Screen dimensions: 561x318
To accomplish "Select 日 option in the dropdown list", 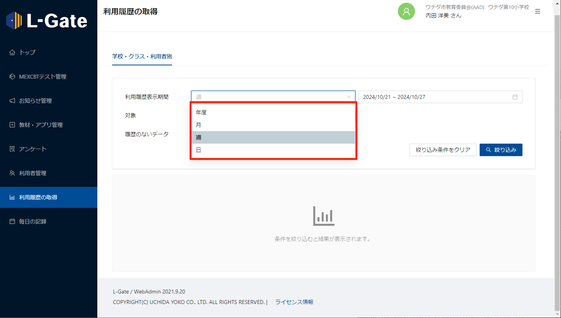I will click(x=199, y=150).
